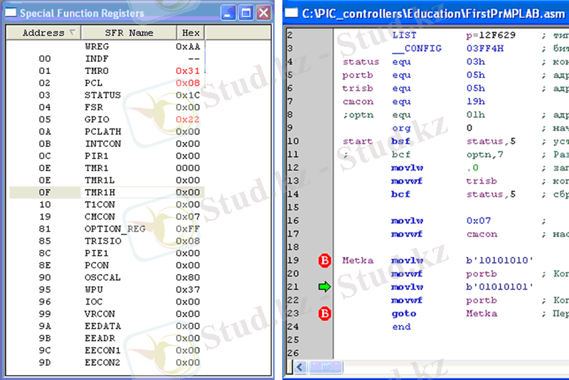Click the goto instruction on line 23

[403, 313]
